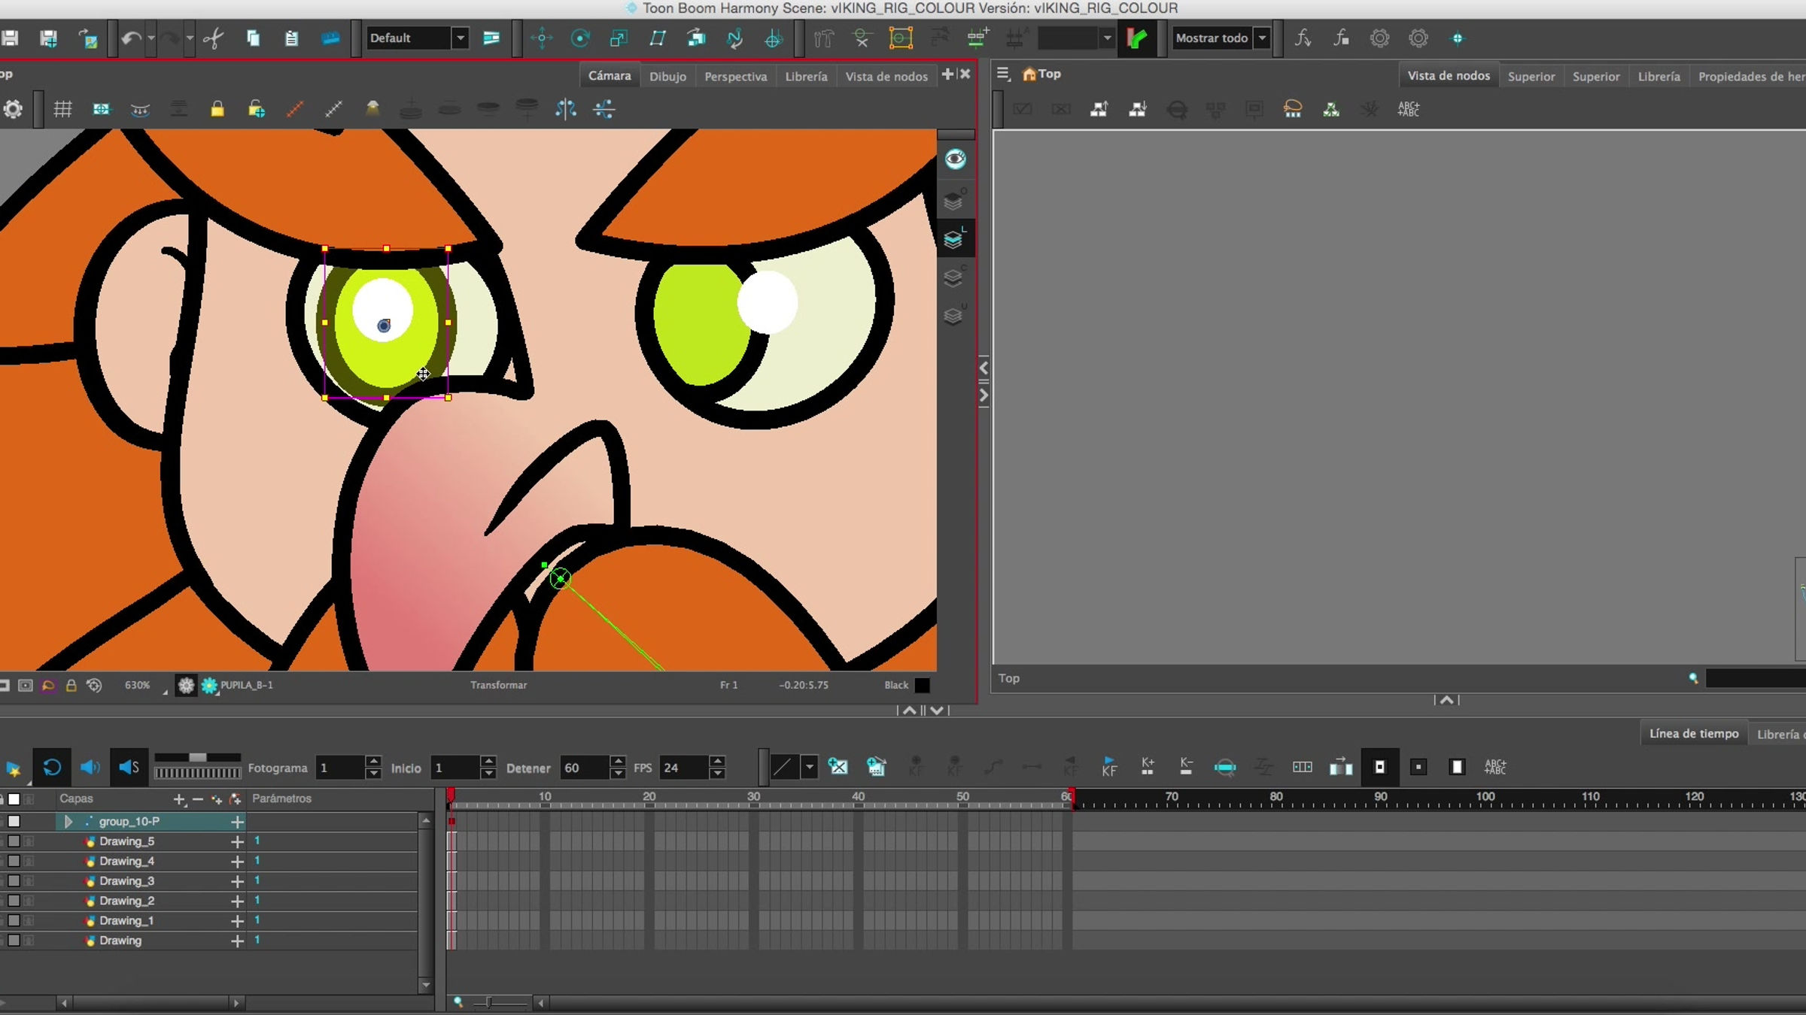The width and height of the screenshot is (1806, 1015).
Task: Open the undo history dropdown arrow
Action: 151,38
